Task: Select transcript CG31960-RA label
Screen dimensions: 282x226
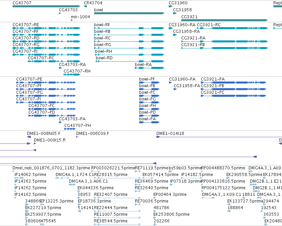Action: pos(182,25)
